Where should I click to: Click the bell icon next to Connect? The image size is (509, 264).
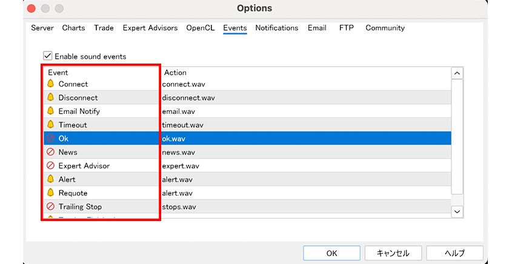tap(51, 84)
